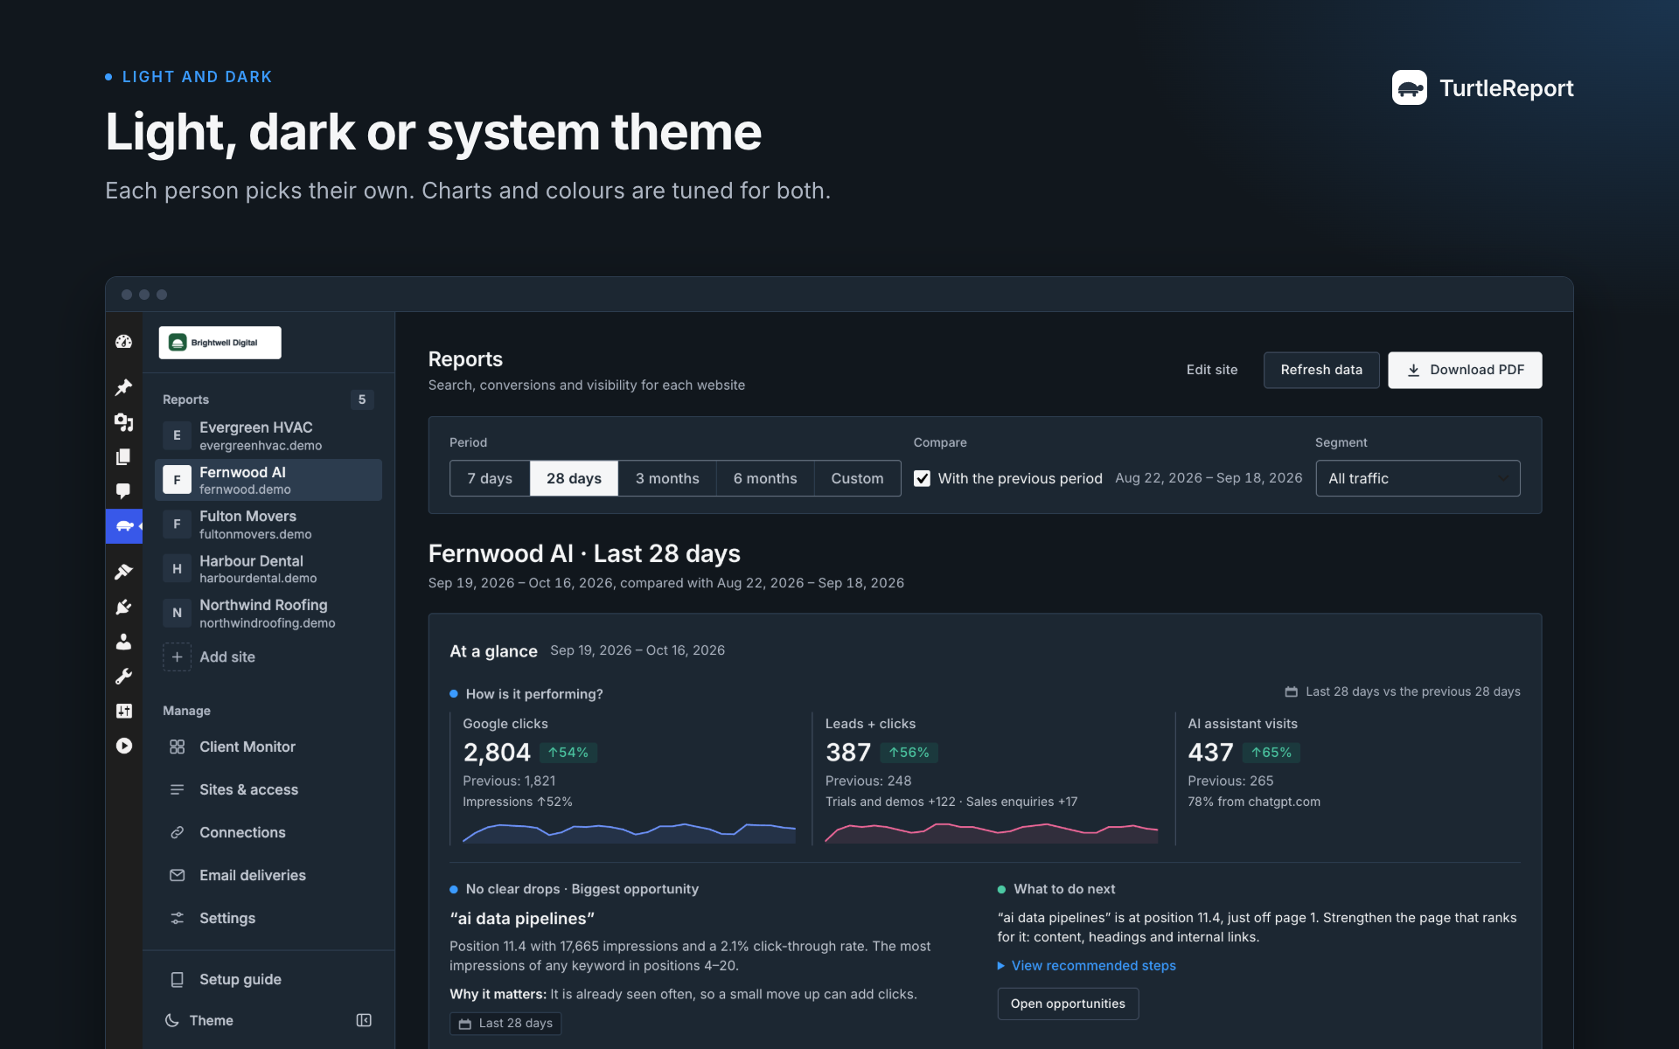Choose the 6 months period
Viewport: 1679px width, 1049px height.
pyautogui.click(x=765, y=478)
